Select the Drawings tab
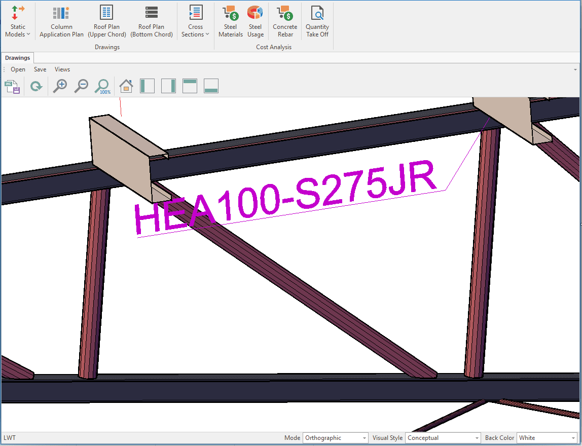This screenshot has width=582, height=446. 18,58
